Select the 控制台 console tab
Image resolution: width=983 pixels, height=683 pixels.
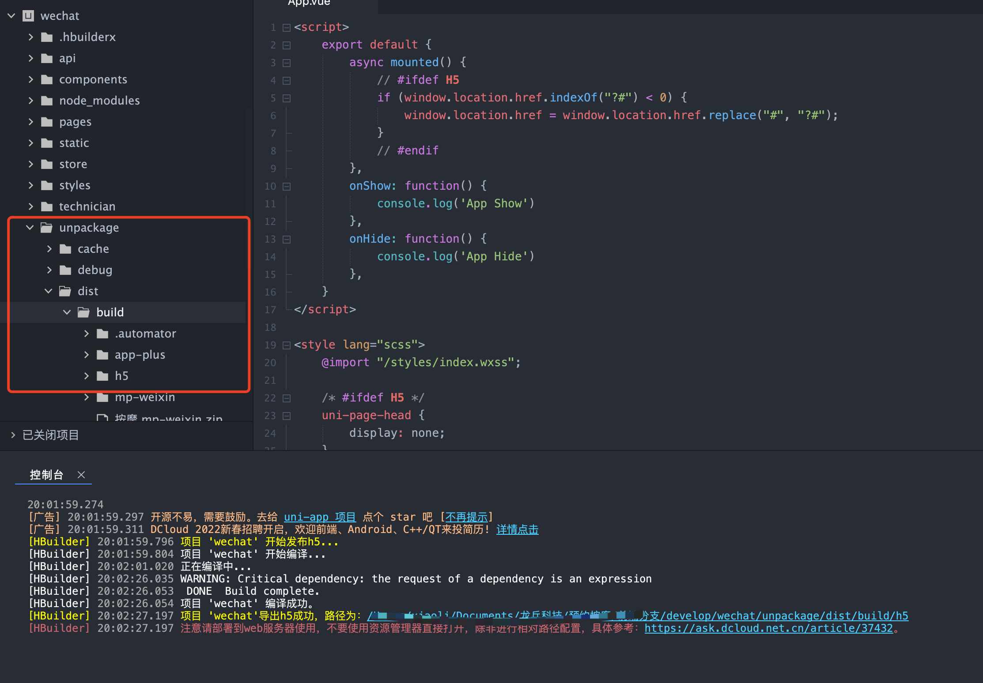[x=46, y=475]
